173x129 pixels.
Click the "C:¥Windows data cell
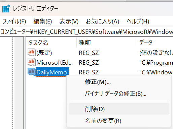tap(156, 72)
